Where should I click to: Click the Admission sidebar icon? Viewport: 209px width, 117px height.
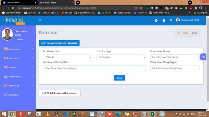[6, 49]
